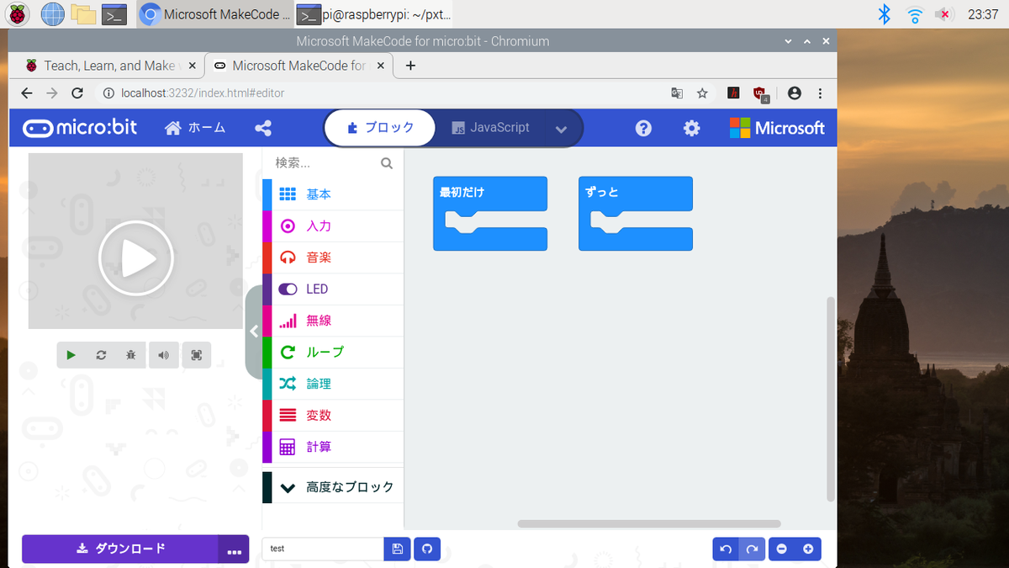
Task: Open the 無線 block category
Action: tap(333, 321)
